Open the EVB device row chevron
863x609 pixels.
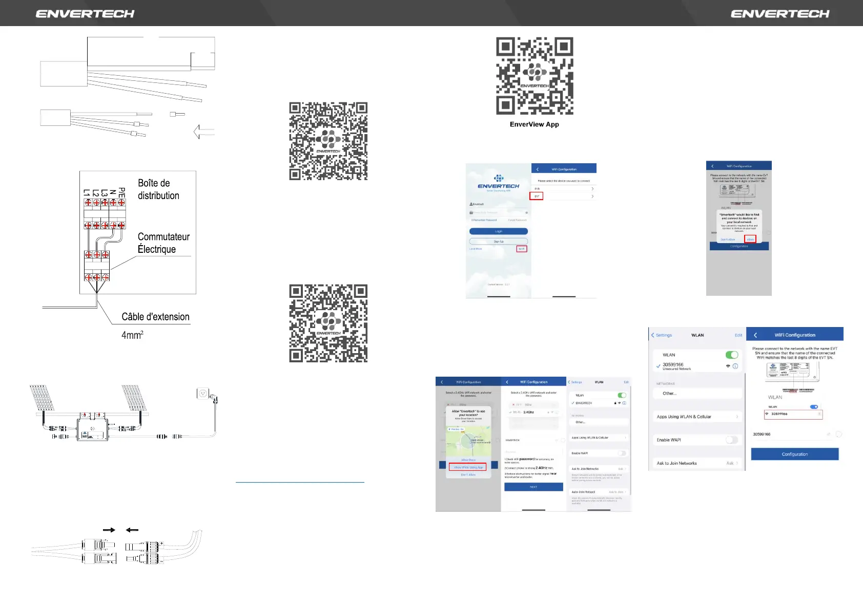(x=592, y=189)
